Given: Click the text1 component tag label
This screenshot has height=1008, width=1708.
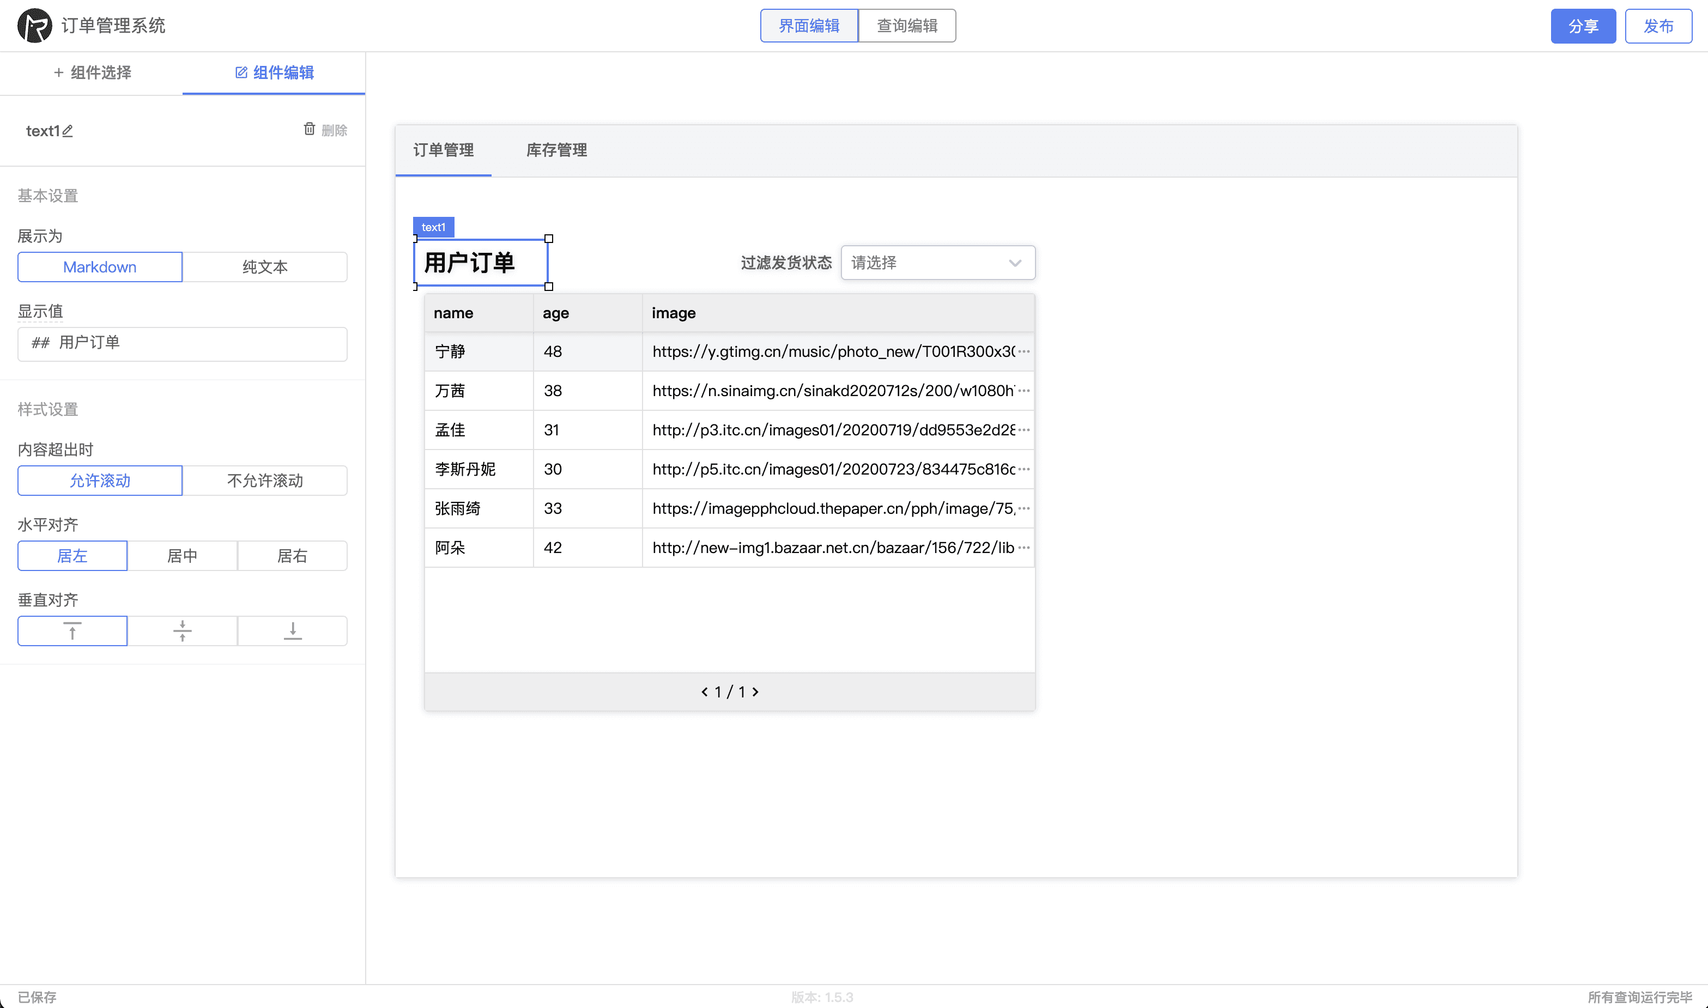Looking at the screenshot, I should tap(433, 227).
